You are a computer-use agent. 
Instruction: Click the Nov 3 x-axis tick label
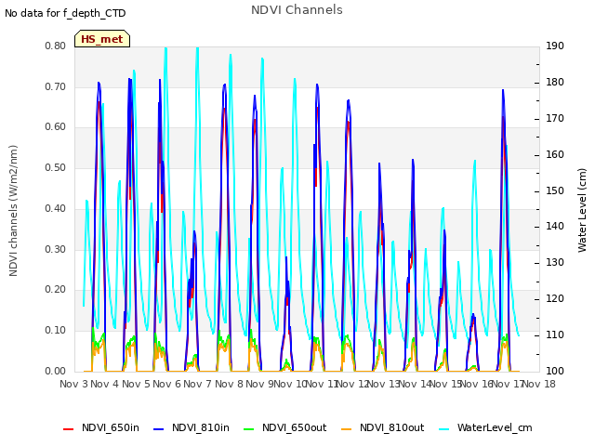(x=74, y=384)
